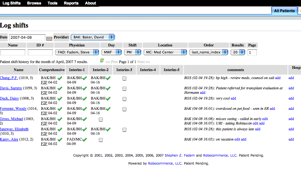Open patient Janeway, Elizabeth record
Image resolution: width=301 pixels, height=170 pixels.
point(14,129)
